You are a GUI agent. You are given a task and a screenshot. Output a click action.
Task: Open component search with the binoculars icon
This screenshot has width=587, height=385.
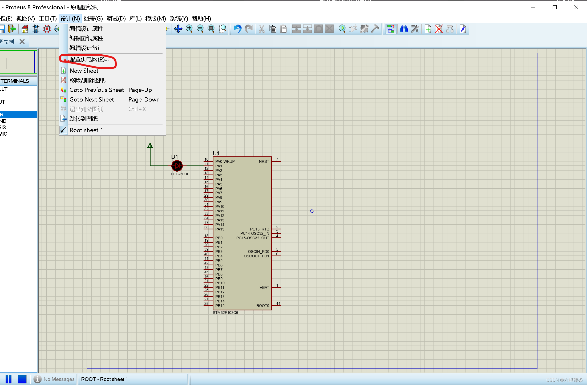[404, 29]
